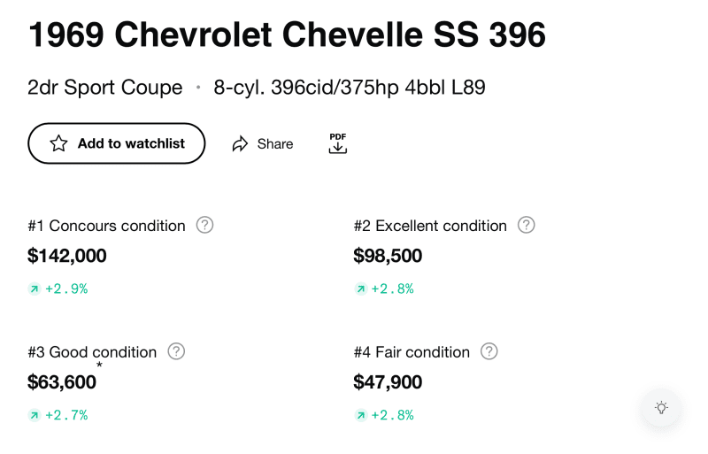Click the Add to watchlist button

(117, 143)
